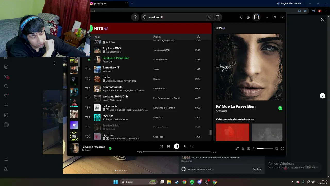Show hidden system tray icons
Viewport: 330px width, 186px height.
tap(292, 182)
